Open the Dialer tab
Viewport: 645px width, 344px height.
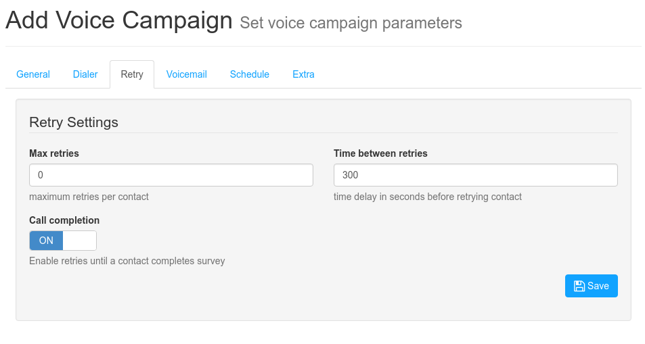[x=85, y=74]
